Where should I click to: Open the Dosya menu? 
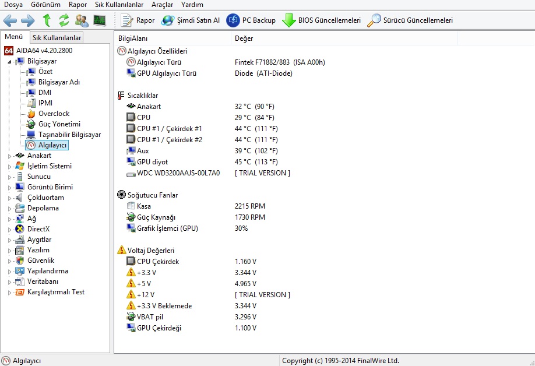point(13,5)
